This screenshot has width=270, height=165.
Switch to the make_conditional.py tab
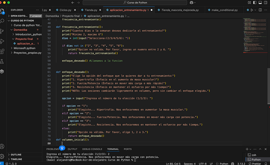(224, 10)
